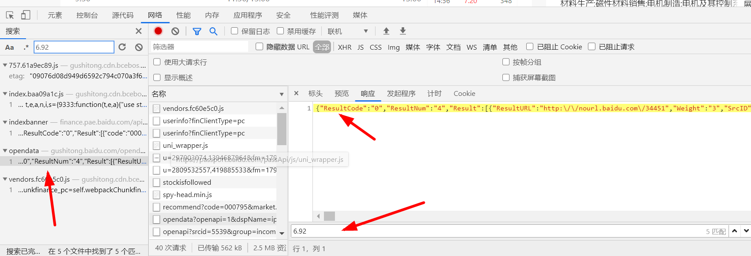Open the 控制台 Console tab
This screenshot has height=256, width=751.
point(87,15)
